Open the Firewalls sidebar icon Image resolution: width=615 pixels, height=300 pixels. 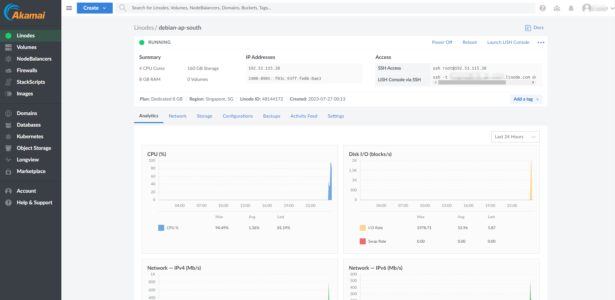[x=8, y=71]
